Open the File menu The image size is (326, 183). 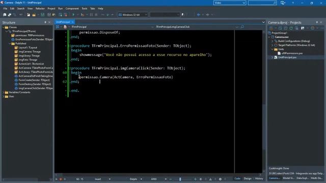tap(5, 9)
